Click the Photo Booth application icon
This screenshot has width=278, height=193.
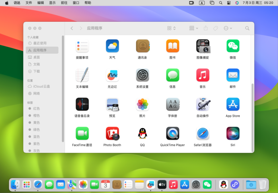tap(112, 133)
